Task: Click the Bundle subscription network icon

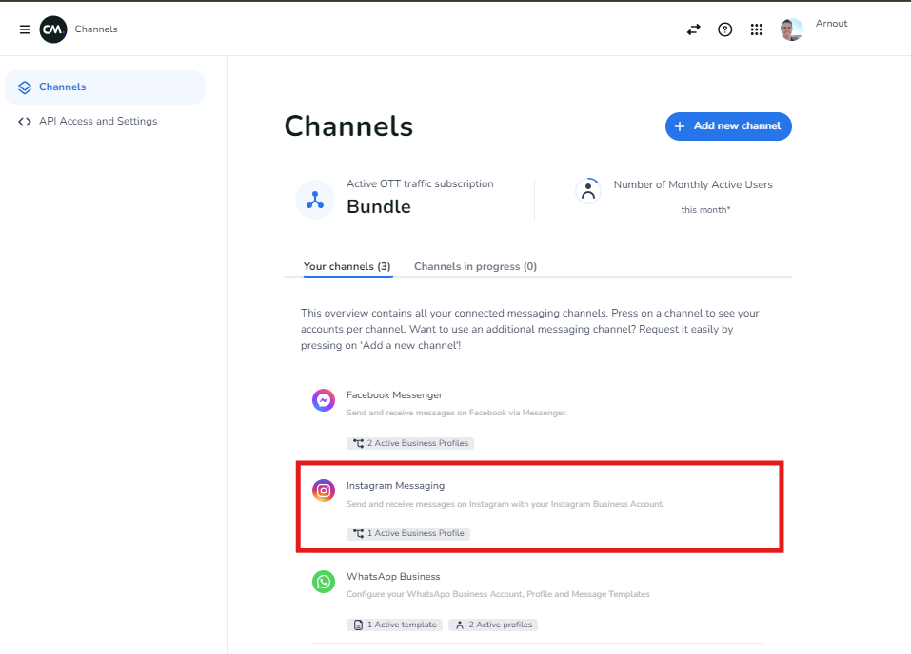Action: [x=315, y=200]
